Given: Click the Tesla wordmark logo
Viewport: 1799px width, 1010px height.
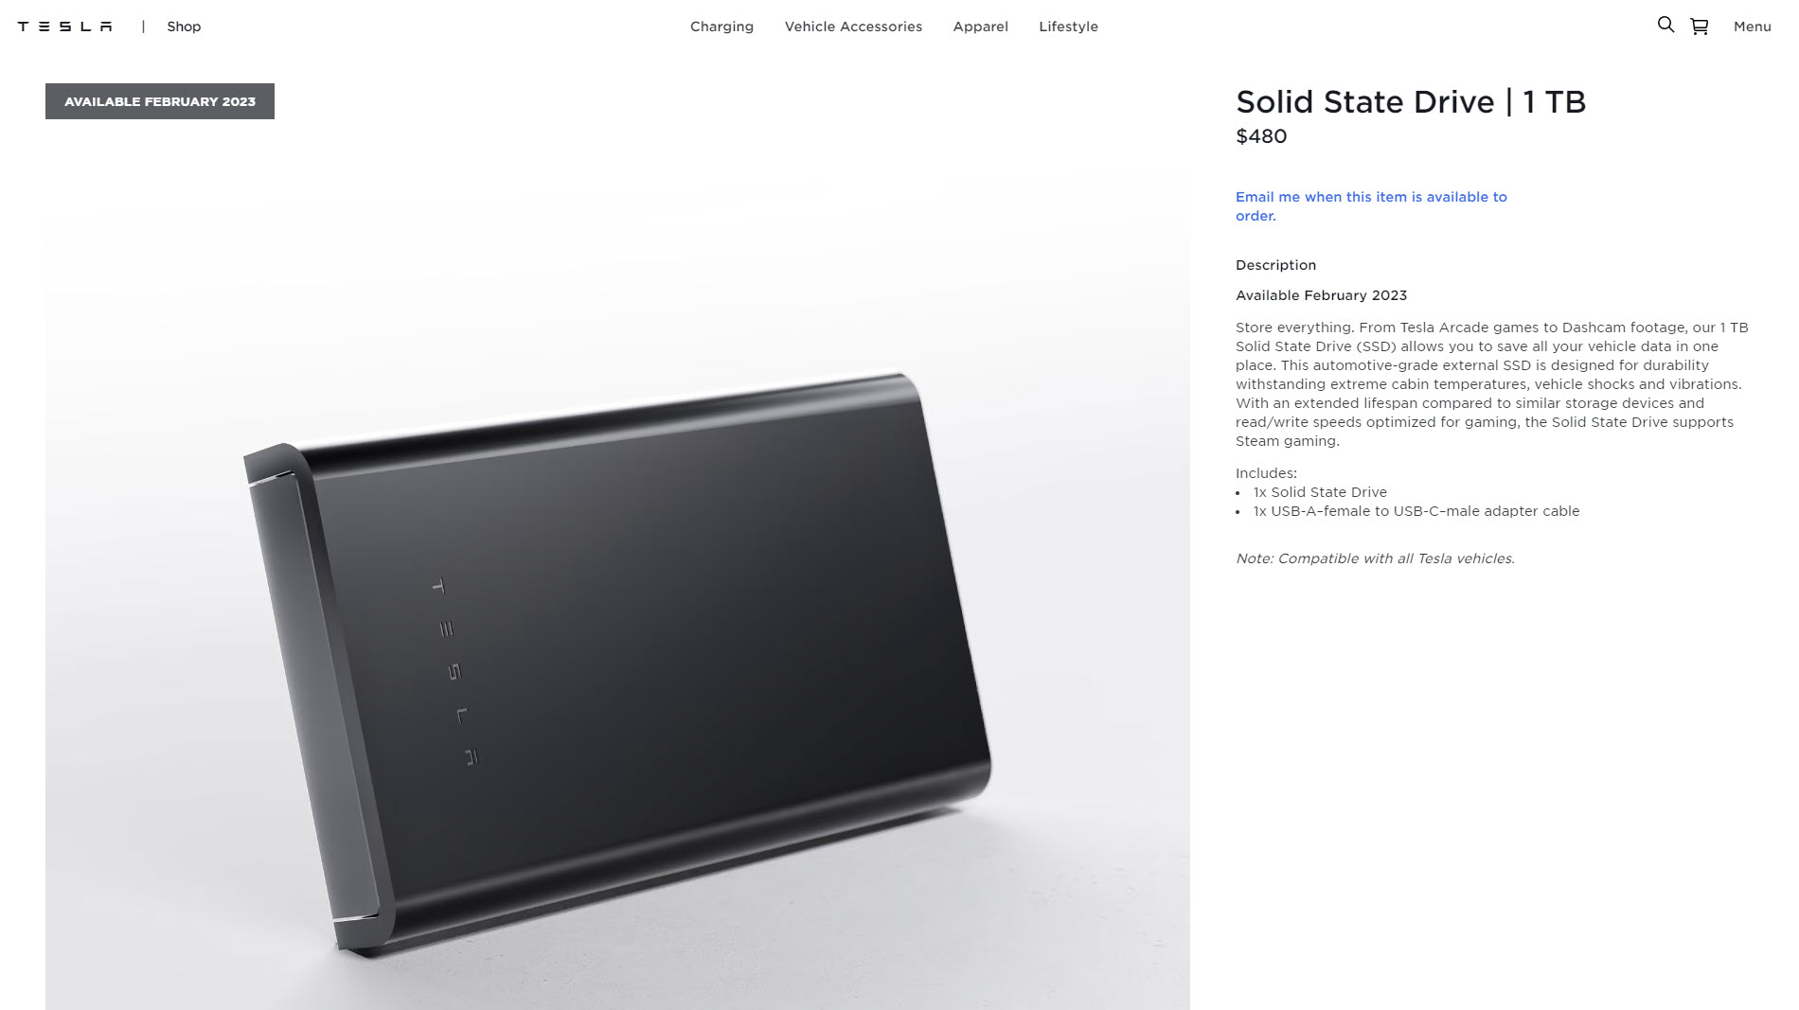Looking at the screenshot, I should coord(64,27).
